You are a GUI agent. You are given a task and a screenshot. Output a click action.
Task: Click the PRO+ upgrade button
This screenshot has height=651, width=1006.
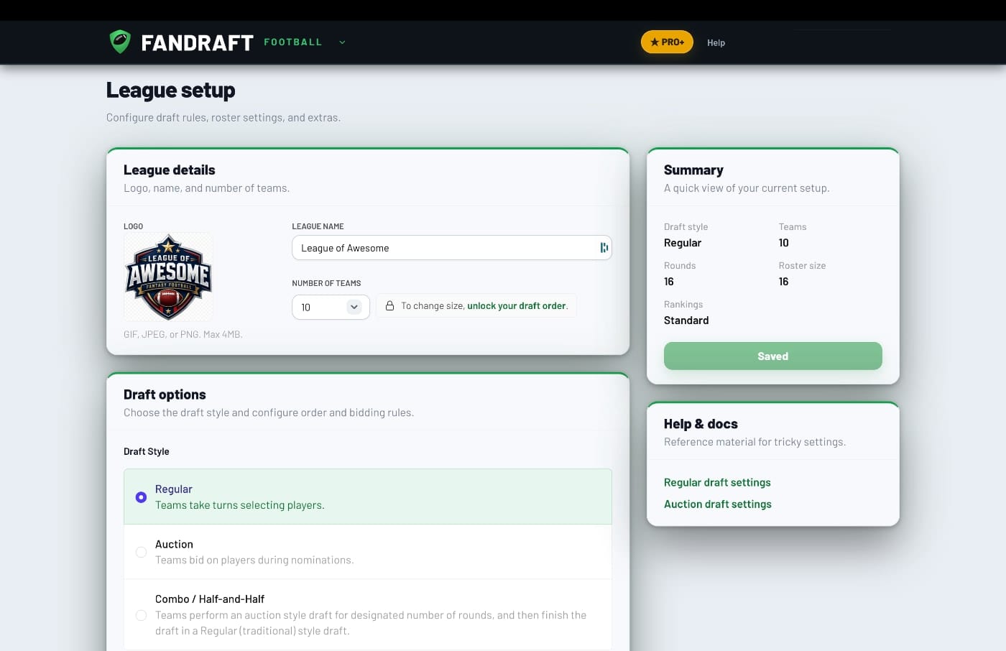coord(667,42)
